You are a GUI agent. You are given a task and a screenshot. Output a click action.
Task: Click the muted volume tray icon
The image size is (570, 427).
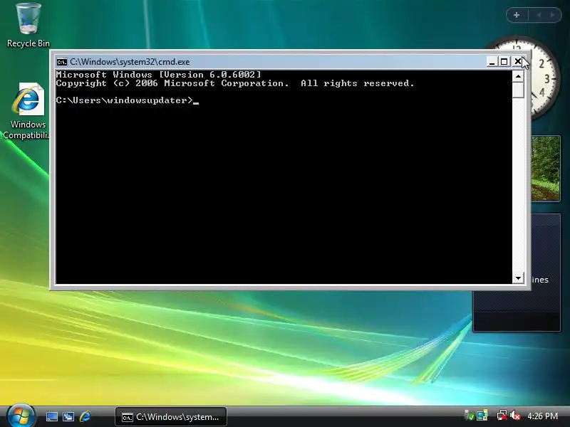(x=515, y=416)
